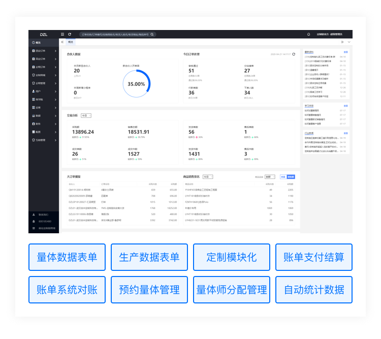Click the 配置 icon in the sidebar
The image size is (381, 339).
pos(34,132)
